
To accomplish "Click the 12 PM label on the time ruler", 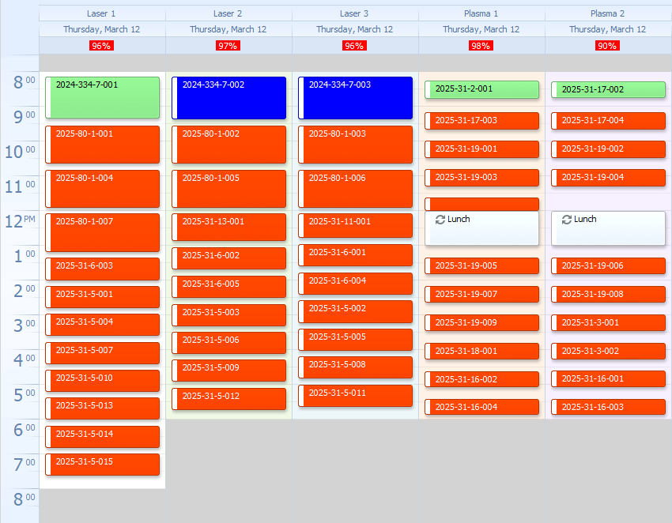I will 20,222.
